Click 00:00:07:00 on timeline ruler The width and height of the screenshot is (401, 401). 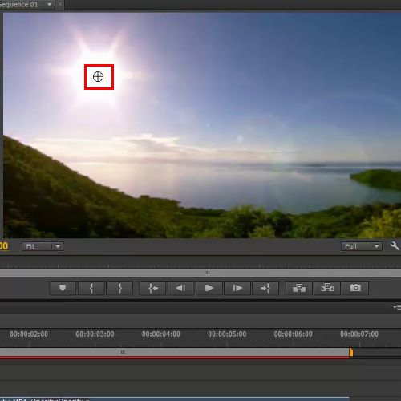359,334
